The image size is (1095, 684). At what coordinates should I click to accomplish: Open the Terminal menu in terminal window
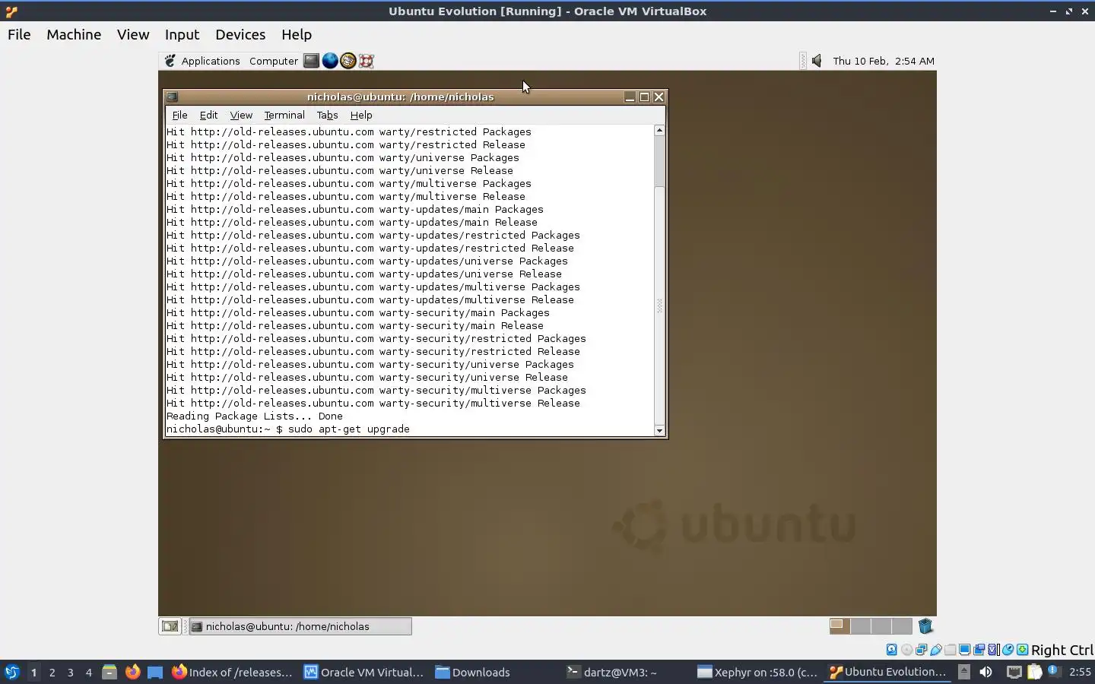284,115
